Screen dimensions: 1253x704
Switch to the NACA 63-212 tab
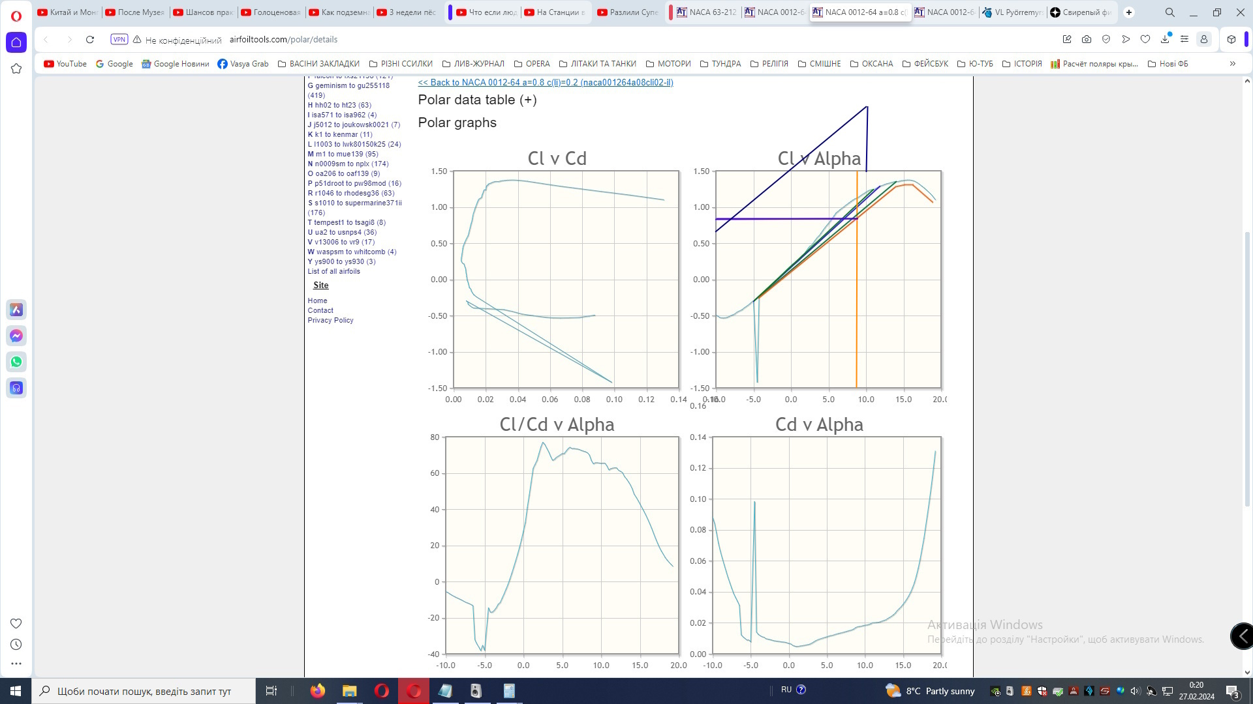coord(706,12)
